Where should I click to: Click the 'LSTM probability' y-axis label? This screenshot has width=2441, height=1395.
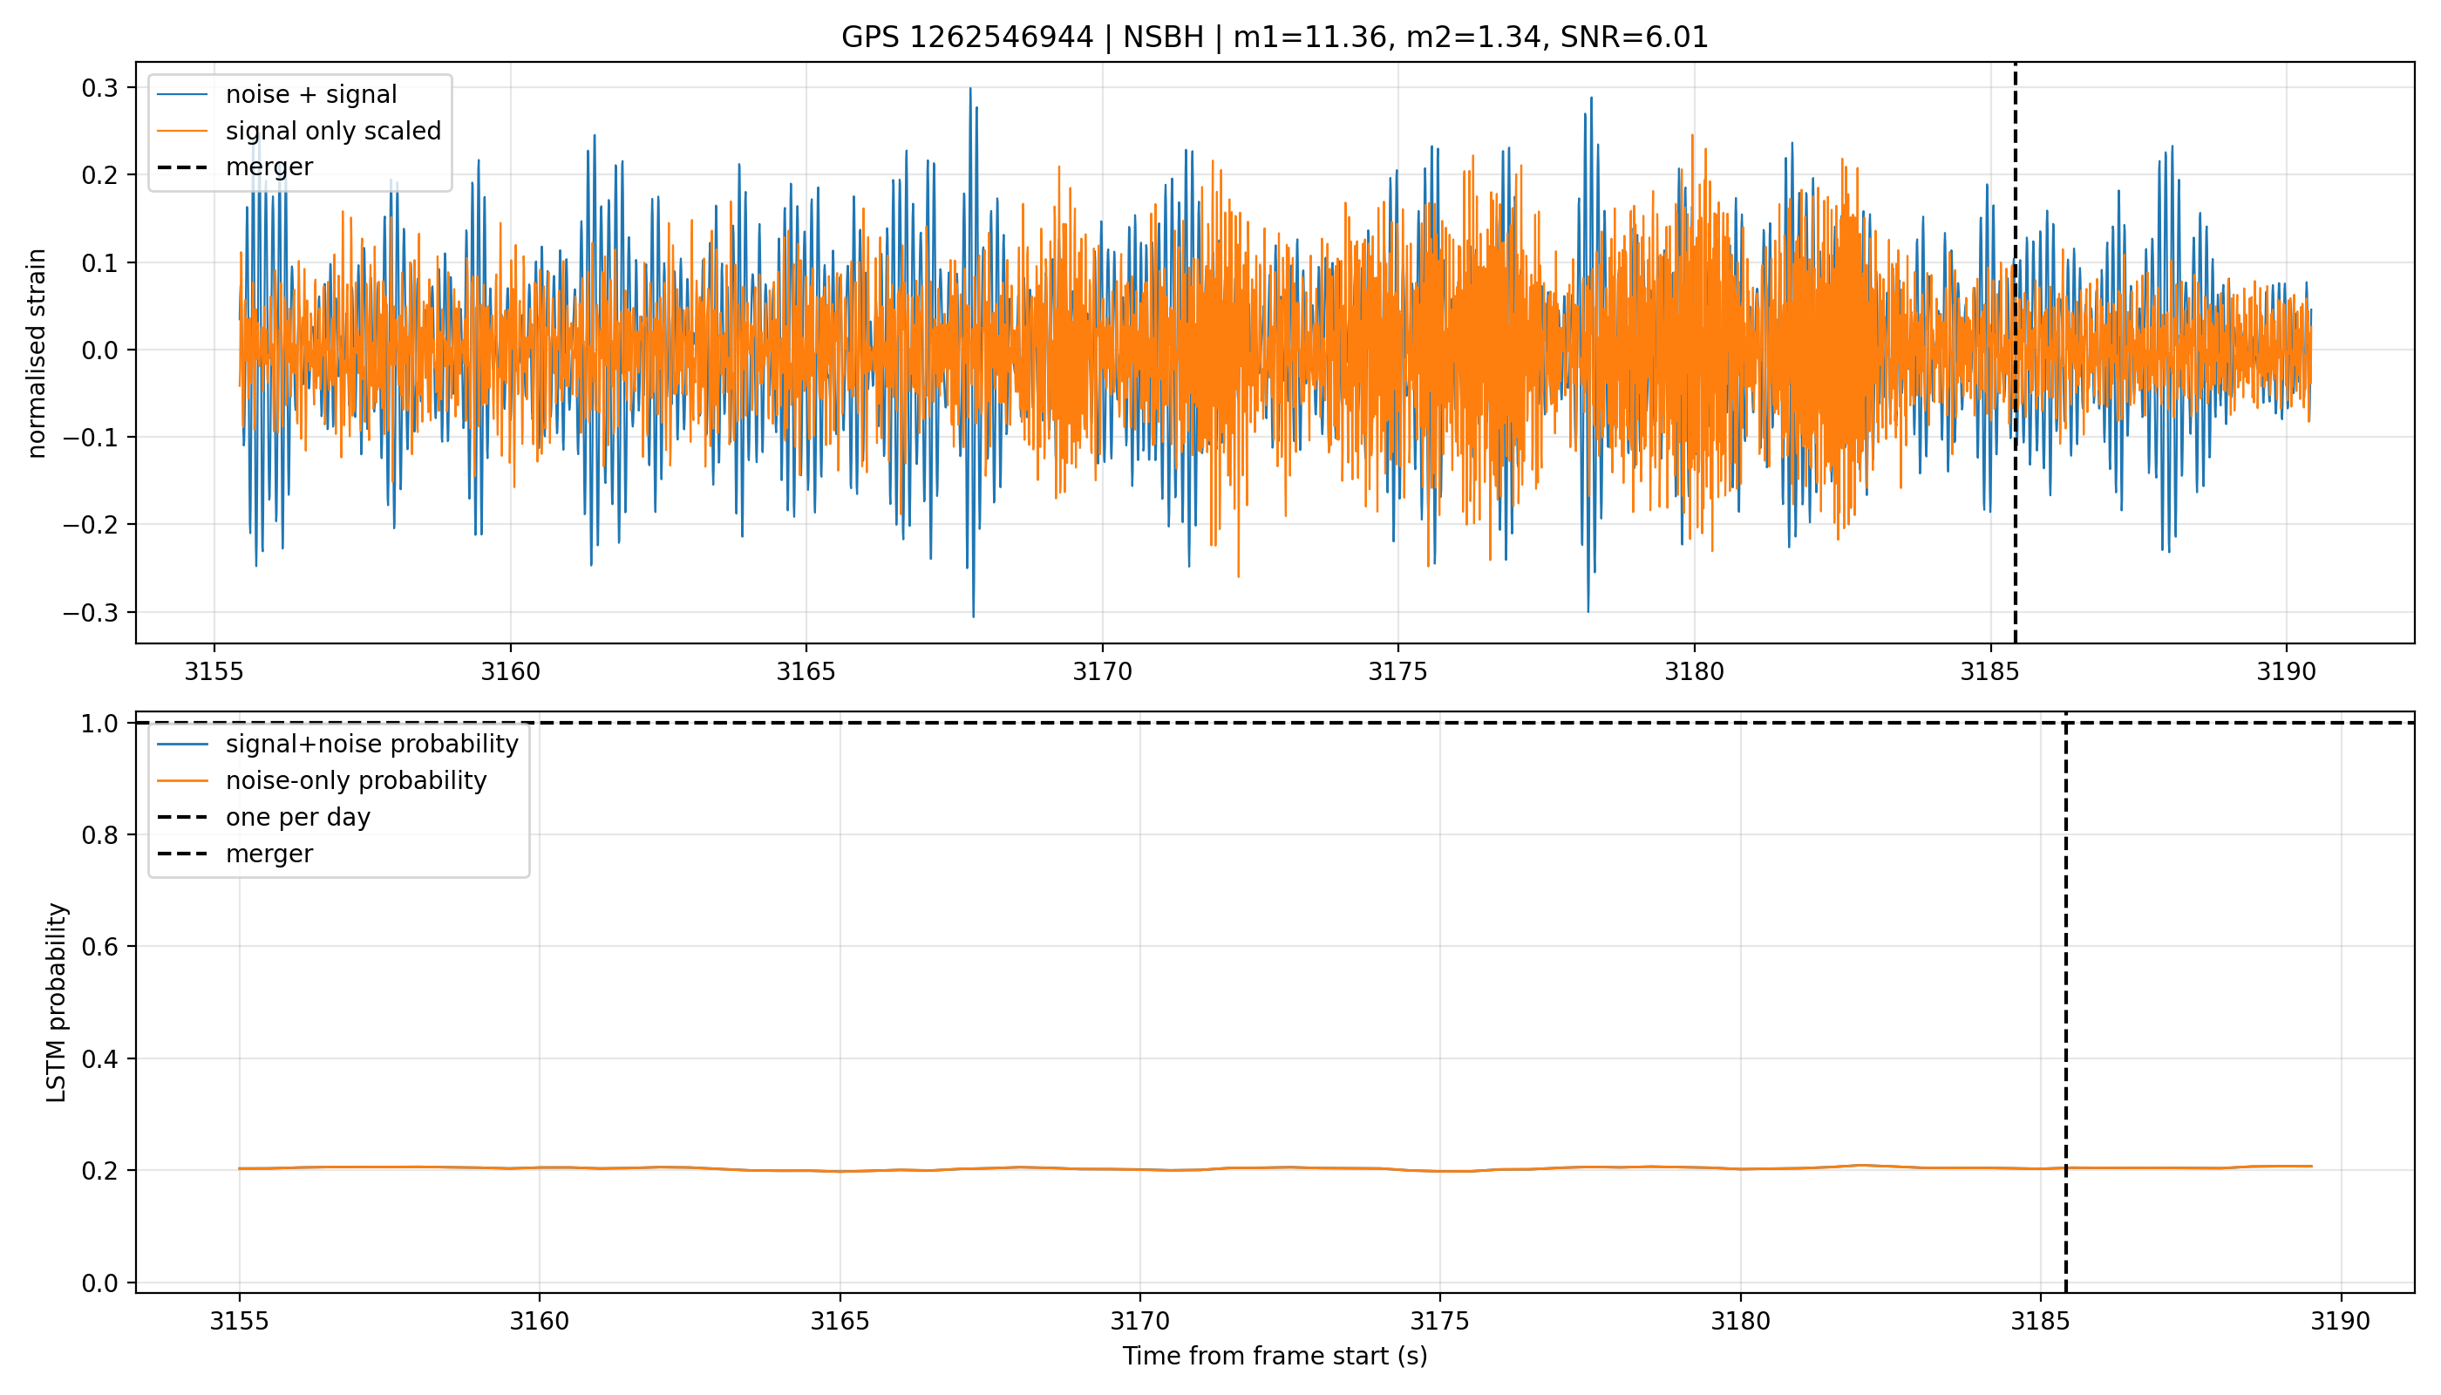tap(57, 1002)
